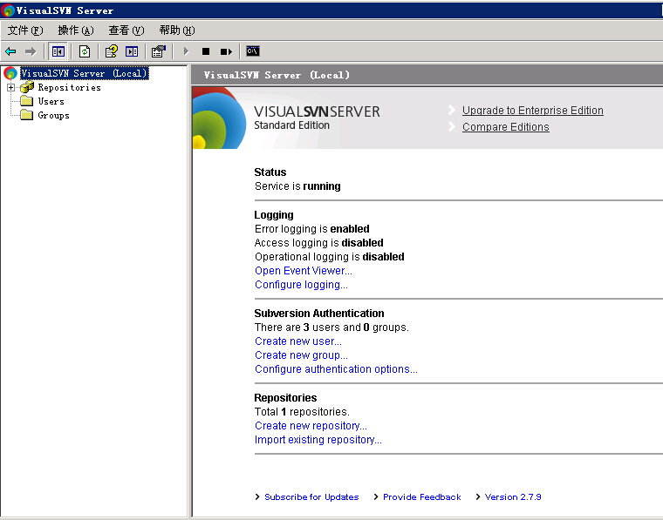Select the Users tree item label

51,101
